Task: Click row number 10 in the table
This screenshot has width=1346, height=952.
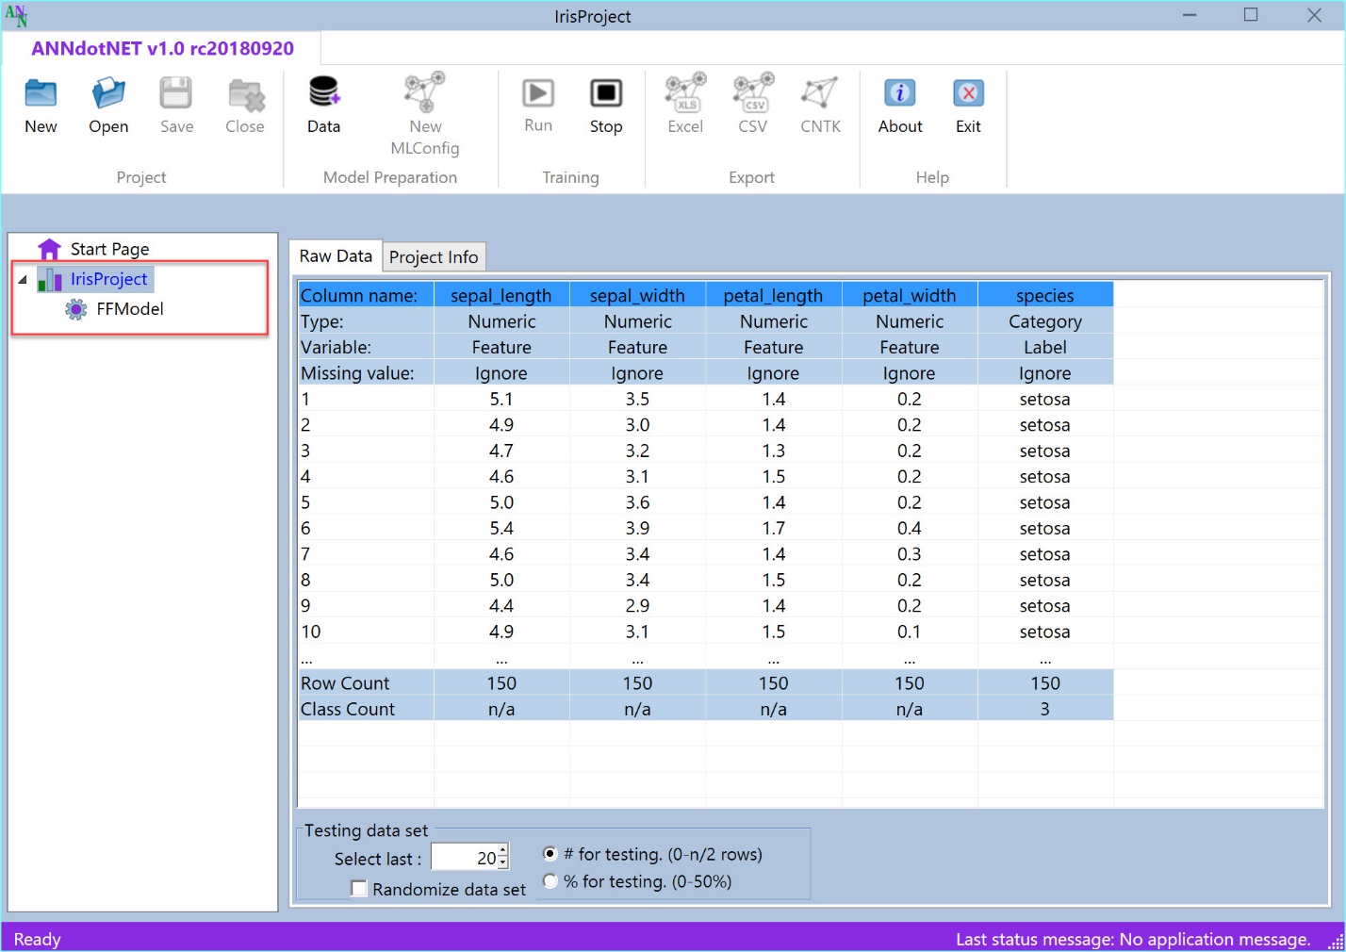Action: [x=366, y=632]
